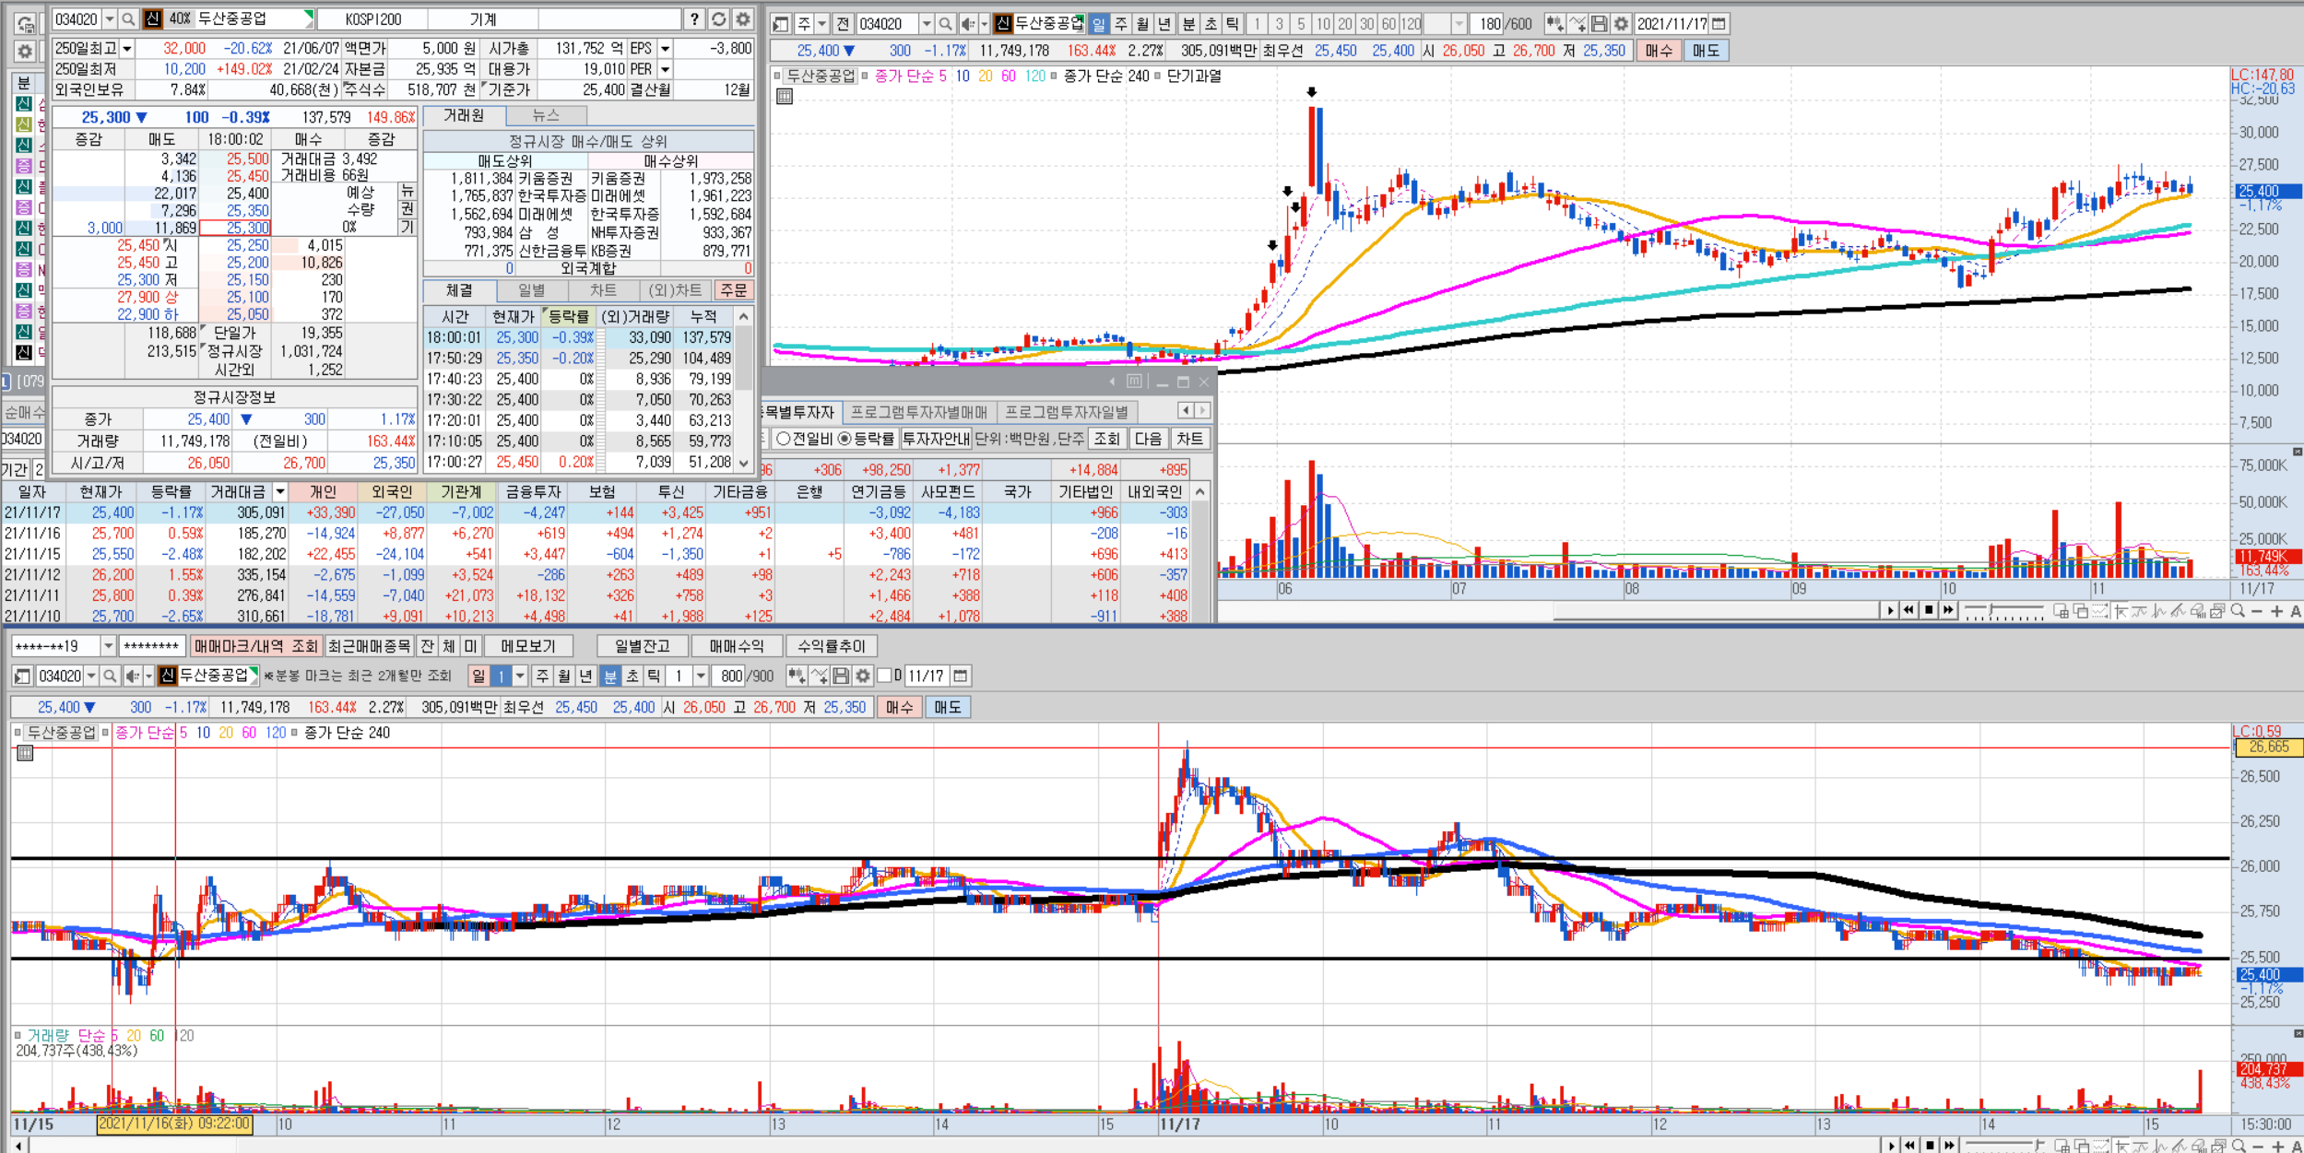2304x1153 pixels.
Task: Open the 거래대금 column dropdown in investor table
Action: click(x=279, y=492)
